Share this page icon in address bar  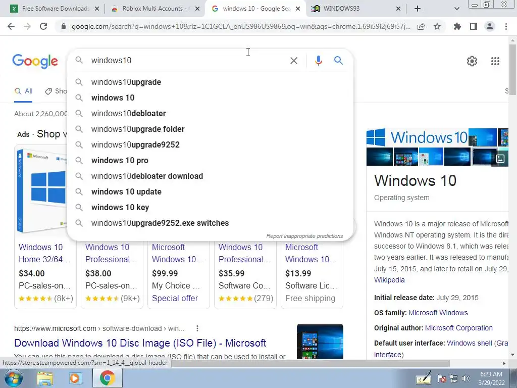coord(421,27)
